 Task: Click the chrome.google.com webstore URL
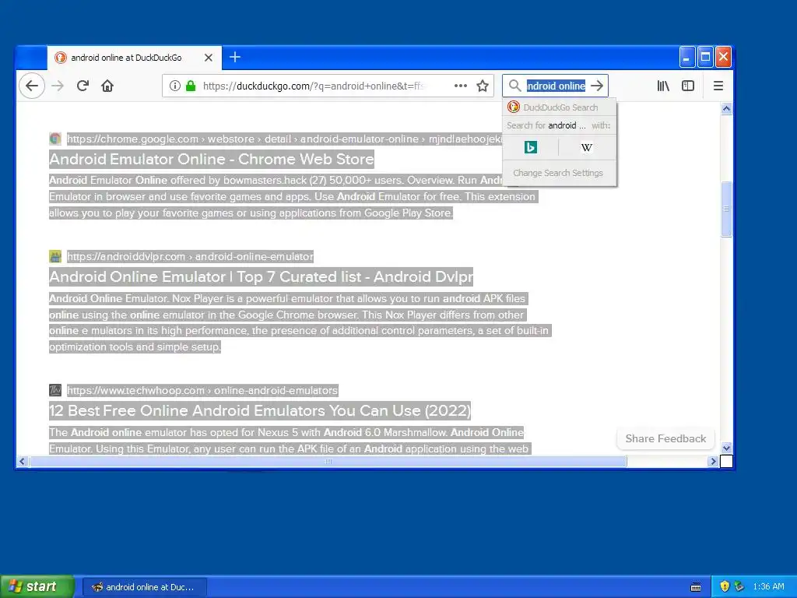pyautogui.click(x=285, y=139)
